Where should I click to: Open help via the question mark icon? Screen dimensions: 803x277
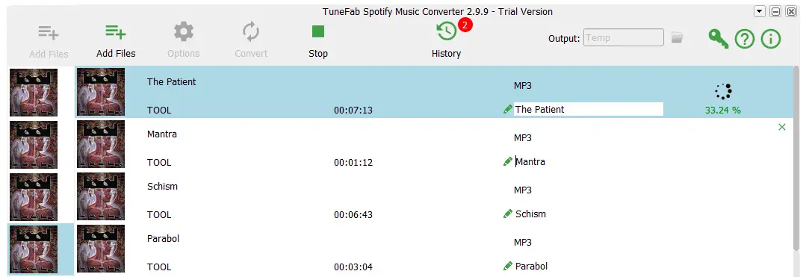[745, 38]
